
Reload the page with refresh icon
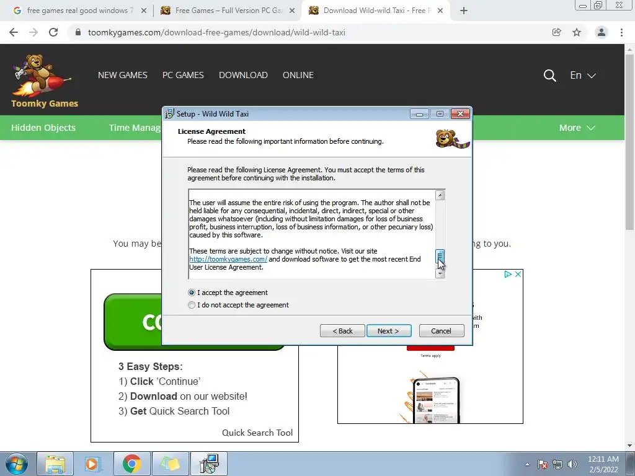(53, 32)
